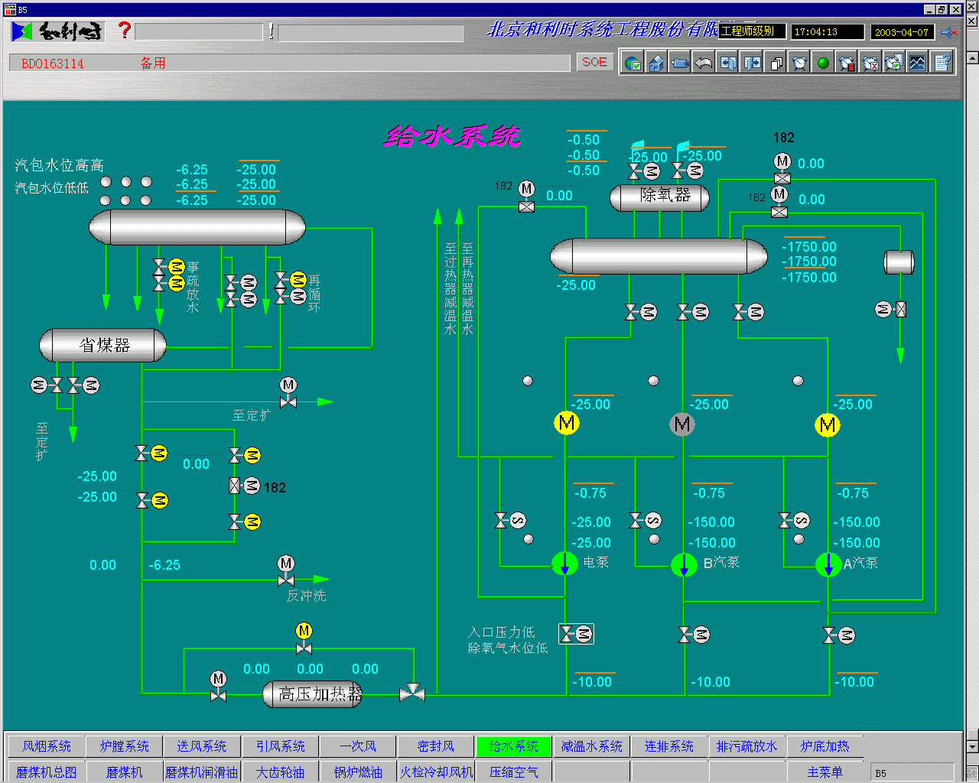Screen dimensions: 979x783
Task: Open the trend chart toolbar icon
Action: (x=918, y=63)
